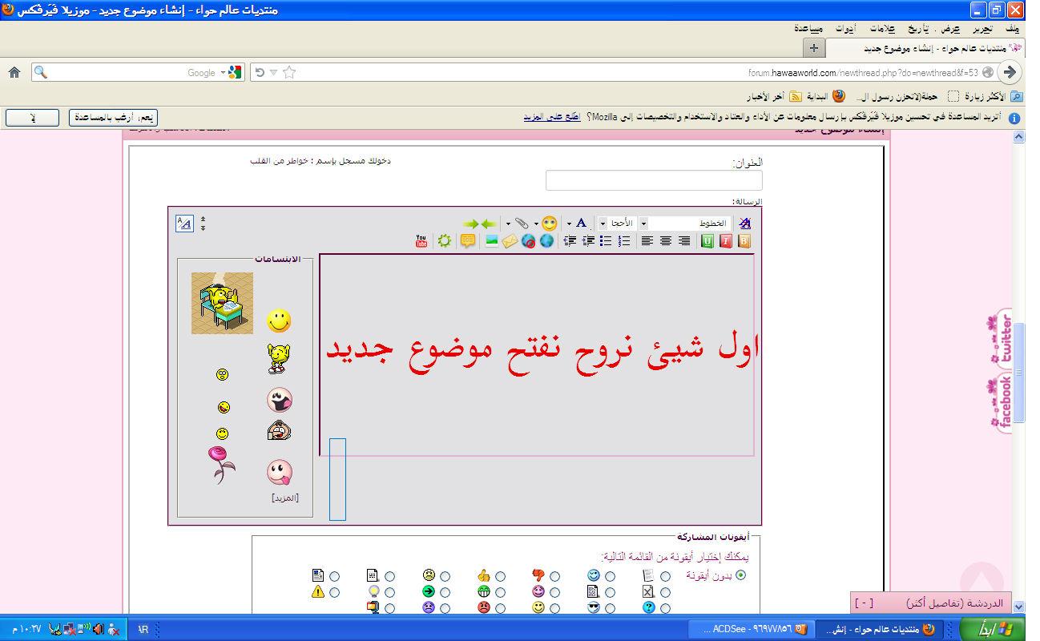Click the [المزيد] more smilies link
Viewport: 1040px width, 641px height.
284,498
